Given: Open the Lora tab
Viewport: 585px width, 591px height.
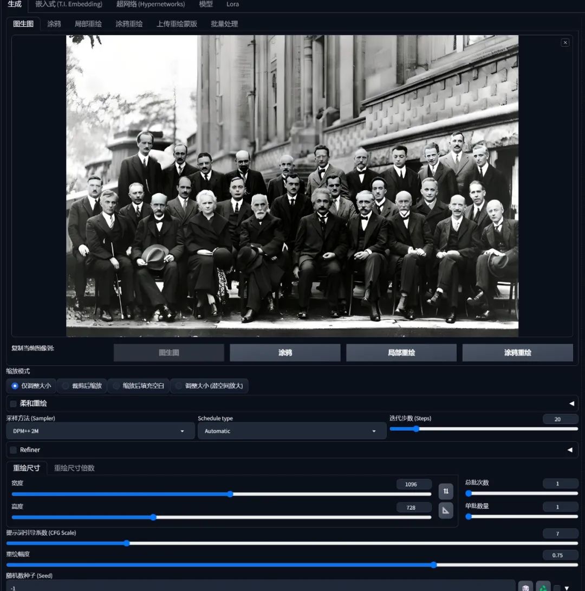Looking at the screenshot, I should pos(232,4).
